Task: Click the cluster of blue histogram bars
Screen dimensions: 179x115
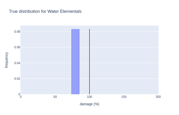Action: pyautogui.click(x=75, y=61)
